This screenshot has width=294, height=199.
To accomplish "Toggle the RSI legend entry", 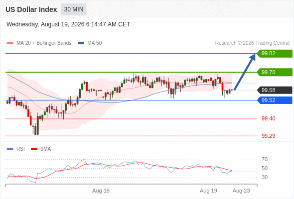I will click(16, 149).
